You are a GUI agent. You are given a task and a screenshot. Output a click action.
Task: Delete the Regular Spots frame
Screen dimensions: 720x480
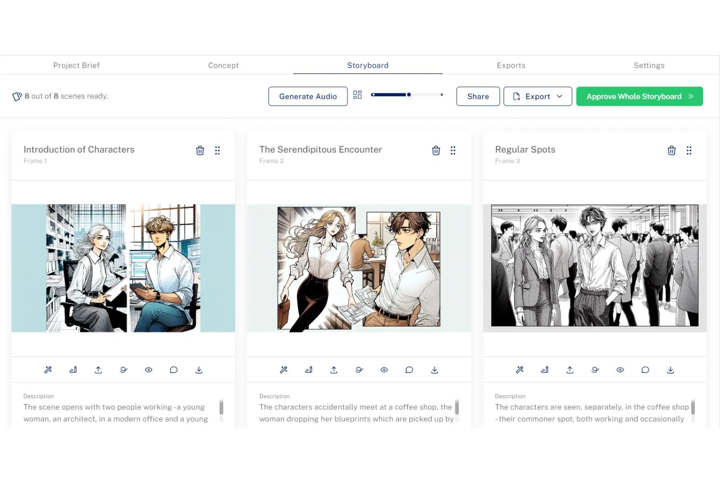tap(671, 151)
